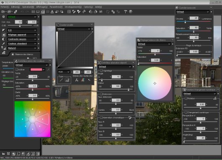Image resolution: width=222 pixels, height=160 pixels.
Task: Enable the Rotation checkbox
Action: click(186, 98)
